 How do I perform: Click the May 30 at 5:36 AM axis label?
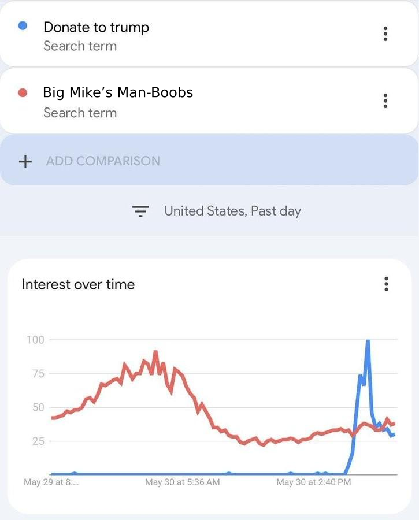click(x=182, y=482)
